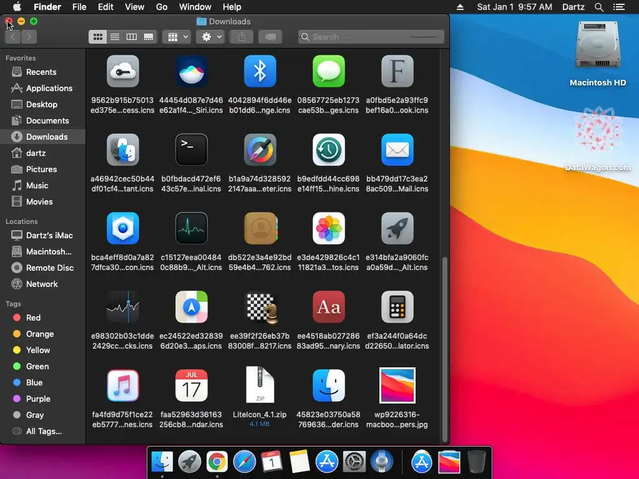Select the Activity Monitor icns file
639x479 pixels.
click(192, 228)
